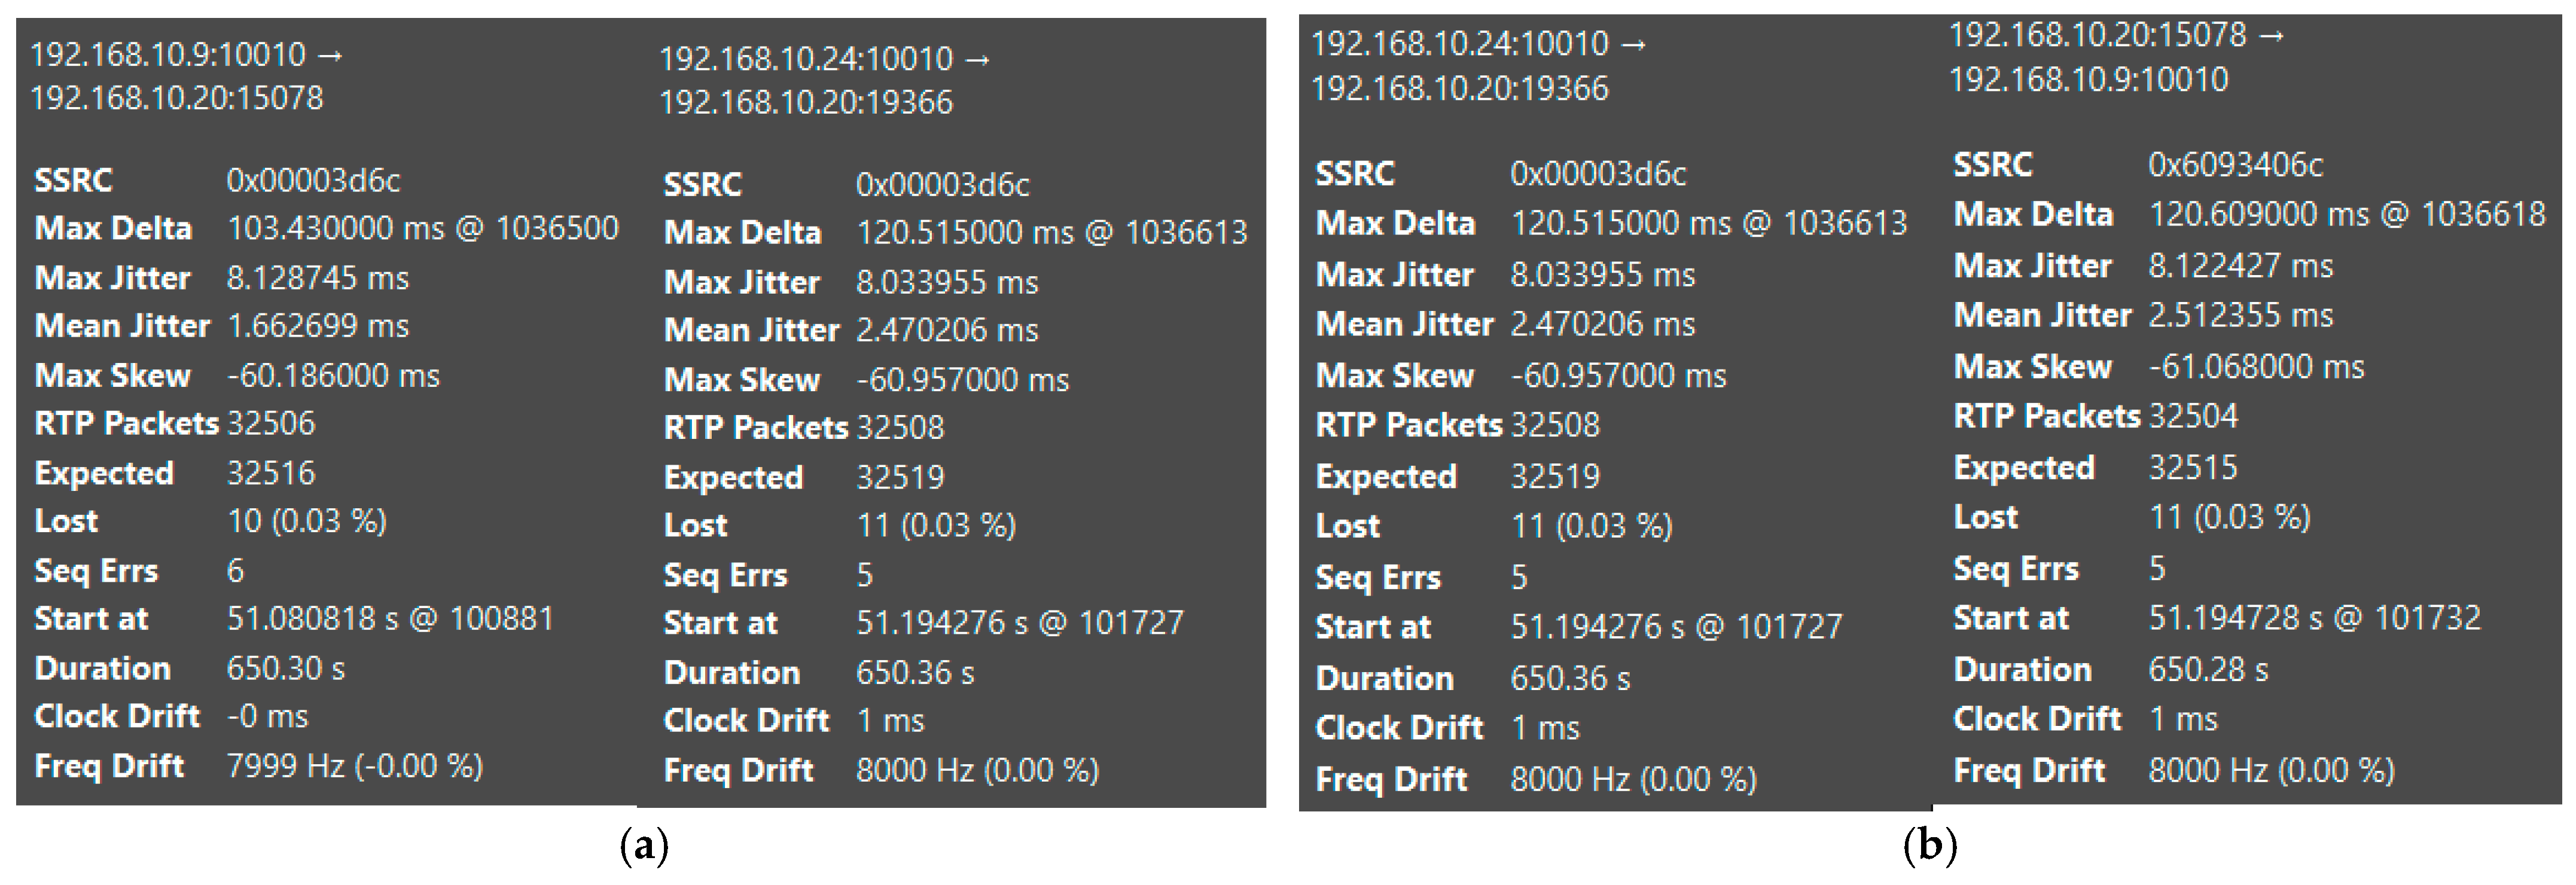Click Max Skew -61.068000 ms value

coord(2256,366)
